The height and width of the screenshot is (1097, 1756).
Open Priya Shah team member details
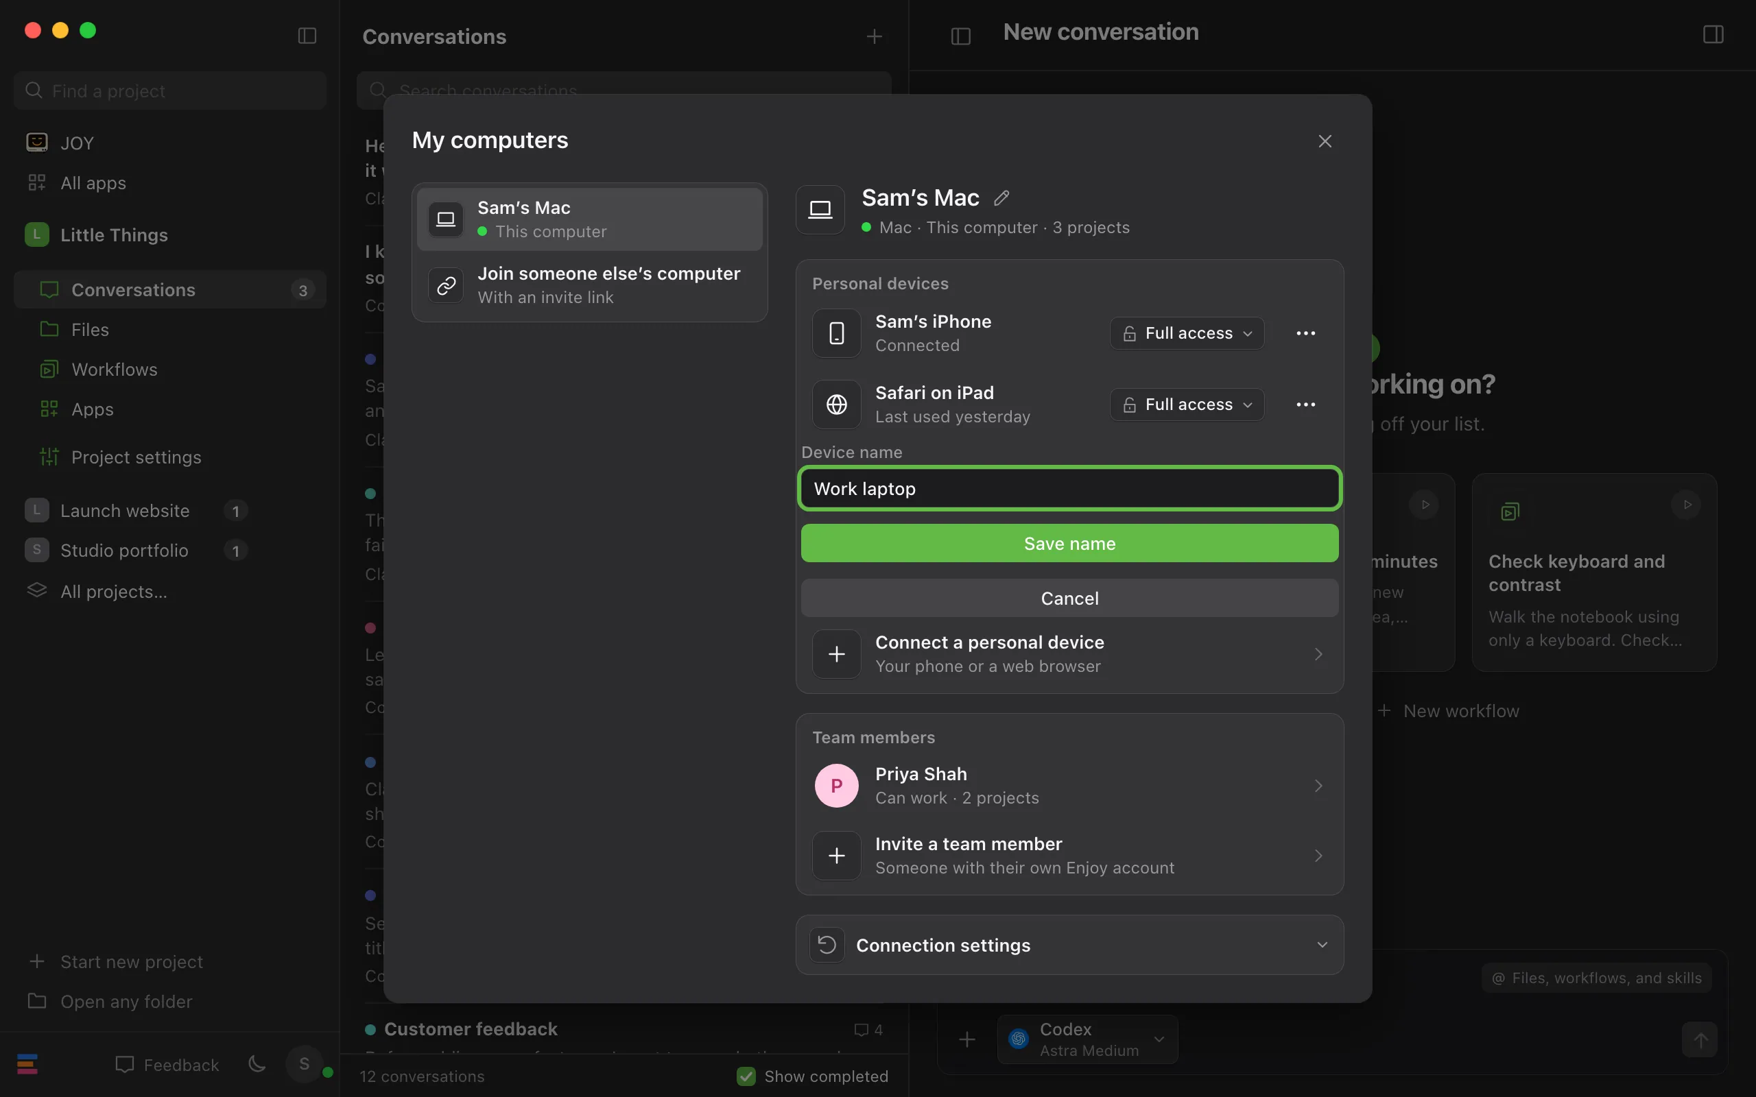[1069, 786]
